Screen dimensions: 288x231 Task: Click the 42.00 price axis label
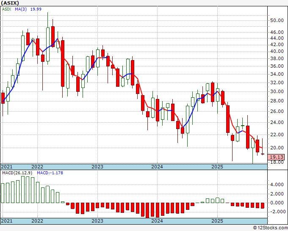tap(277, 44)
